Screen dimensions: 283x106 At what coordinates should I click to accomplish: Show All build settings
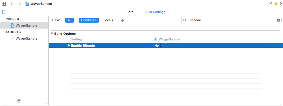(70, 20)
